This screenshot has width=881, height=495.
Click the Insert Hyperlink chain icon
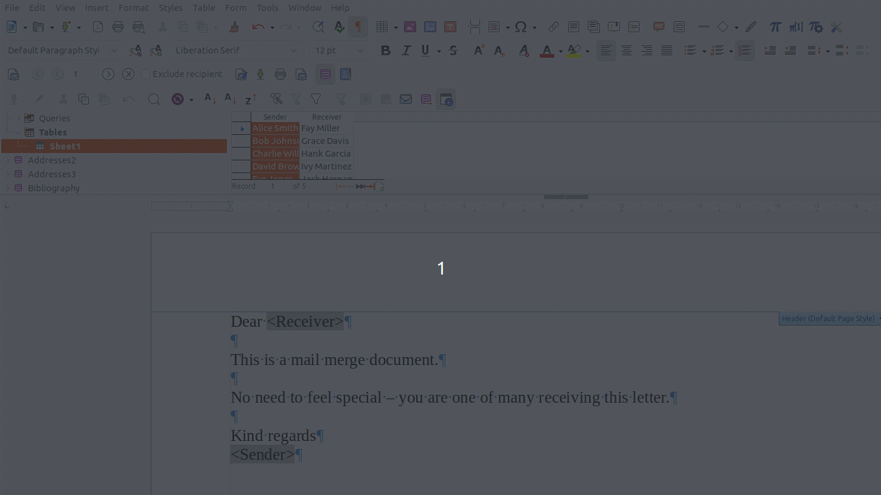click(x=553, y=27)
